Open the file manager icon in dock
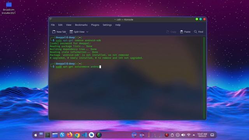 coord(55,135)
